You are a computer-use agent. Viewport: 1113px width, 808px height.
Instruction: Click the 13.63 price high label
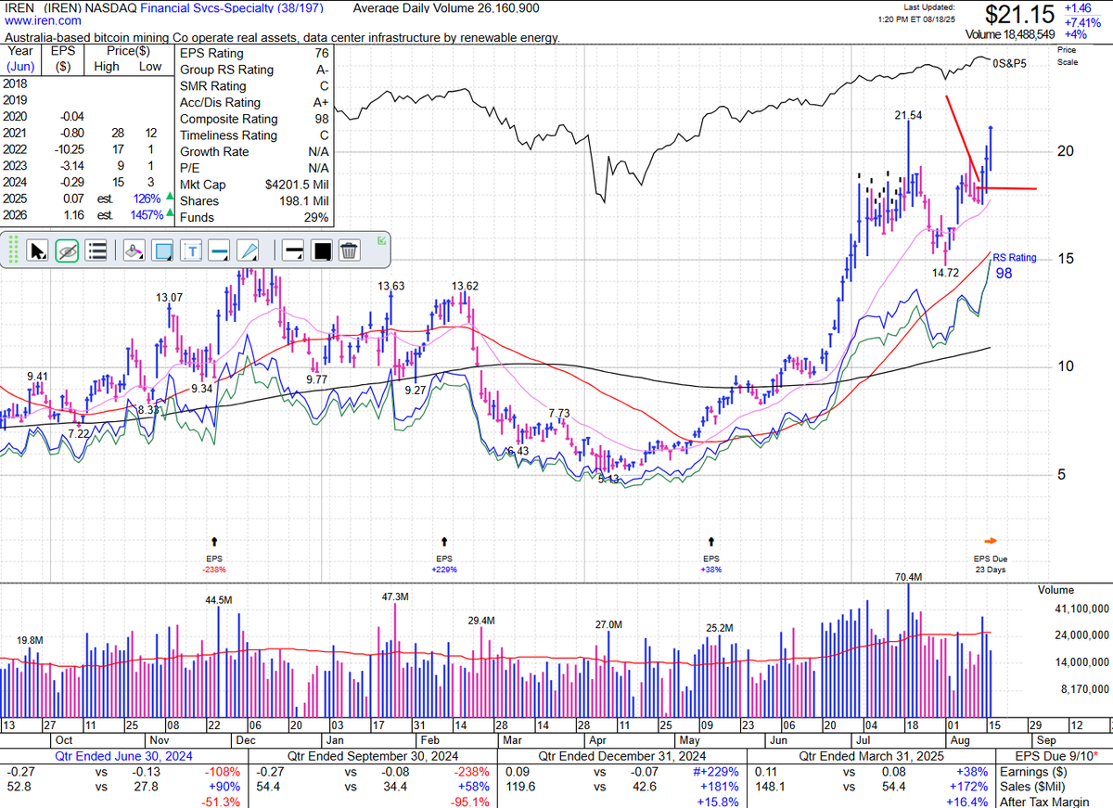click(390, 286)
